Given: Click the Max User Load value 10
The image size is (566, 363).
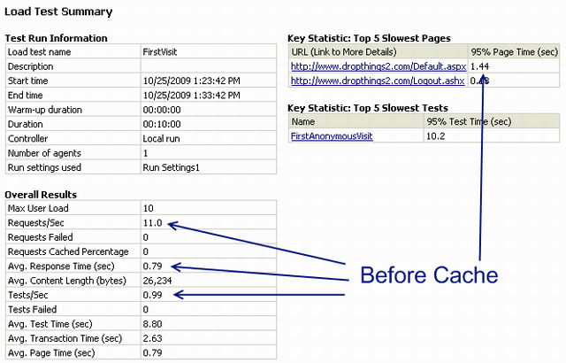Looking at the screenshot, I should click(149, 208).
